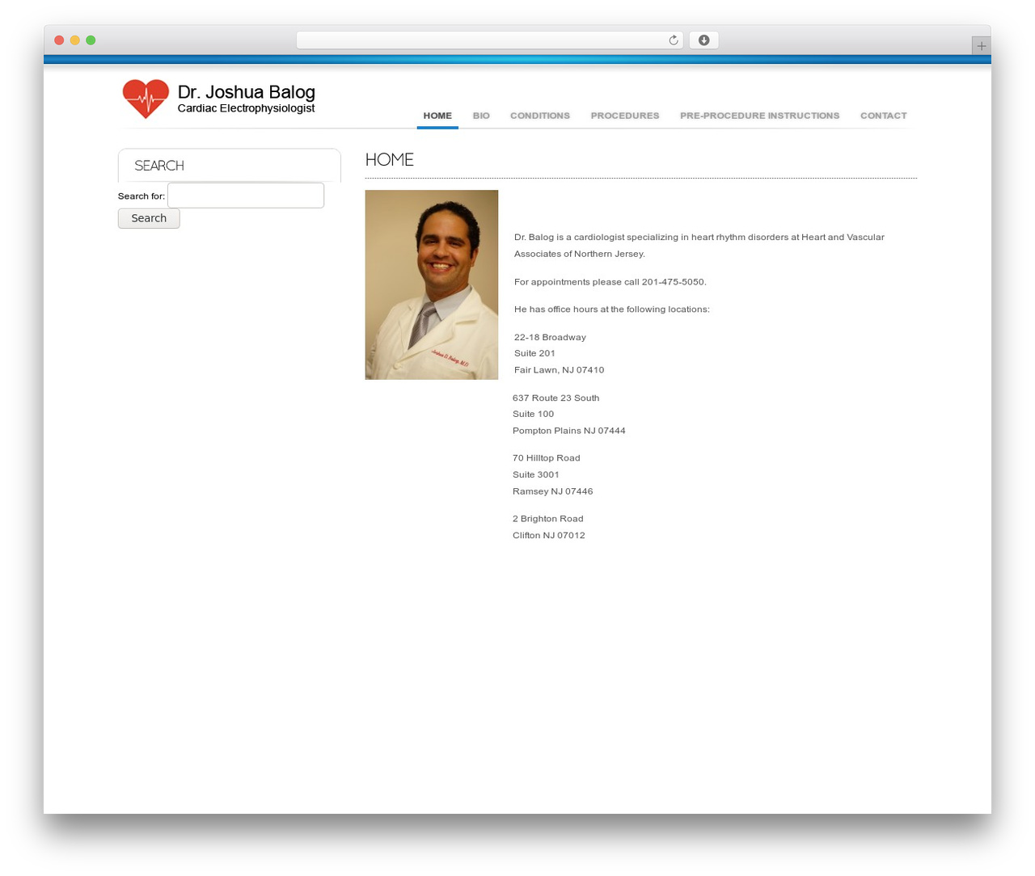This screenshot has width=1035, height=876.
Task: Open the HOME menu tab
Action: click(x=437, y=116)
